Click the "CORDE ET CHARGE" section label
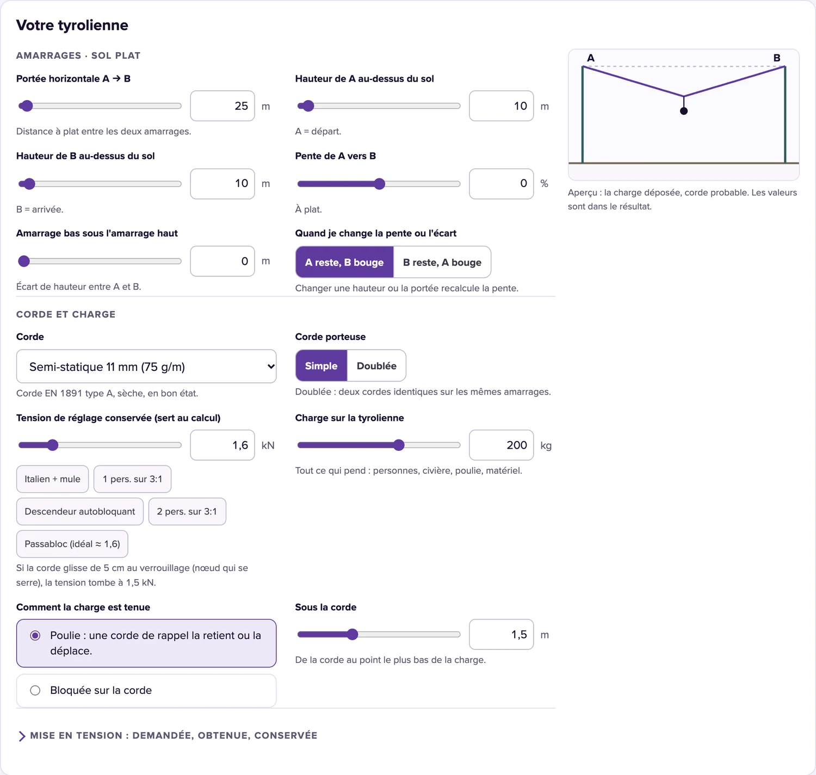 pos(66,314)
